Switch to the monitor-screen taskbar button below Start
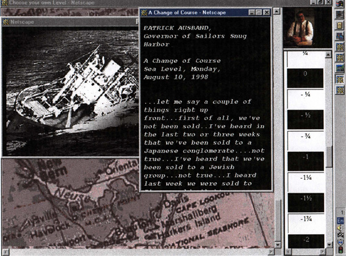346x256 pixels. point(340,15)
